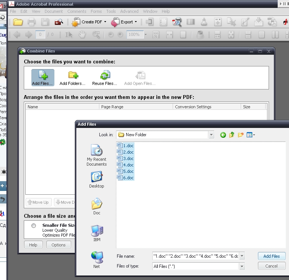Screen dimensions: 289x280
Task: Open the Advanced menu
Action: 129,11
